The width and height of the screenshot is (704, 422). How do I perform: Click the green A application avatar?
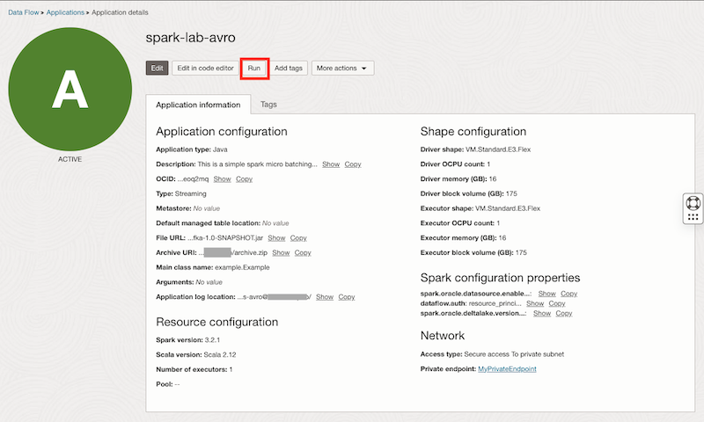[x=70, y=90]
